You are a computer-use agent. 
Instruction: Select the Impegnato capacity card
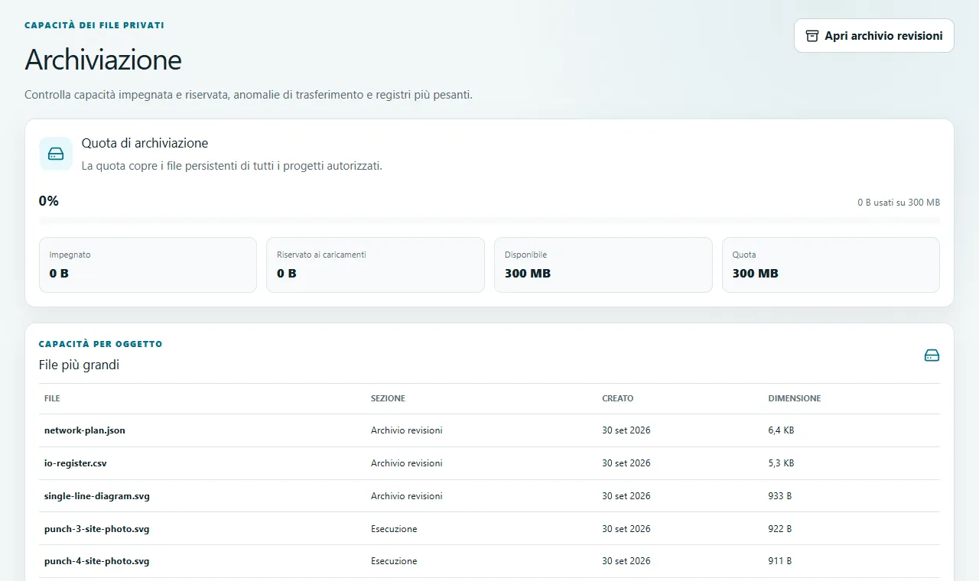click(148, 265)
